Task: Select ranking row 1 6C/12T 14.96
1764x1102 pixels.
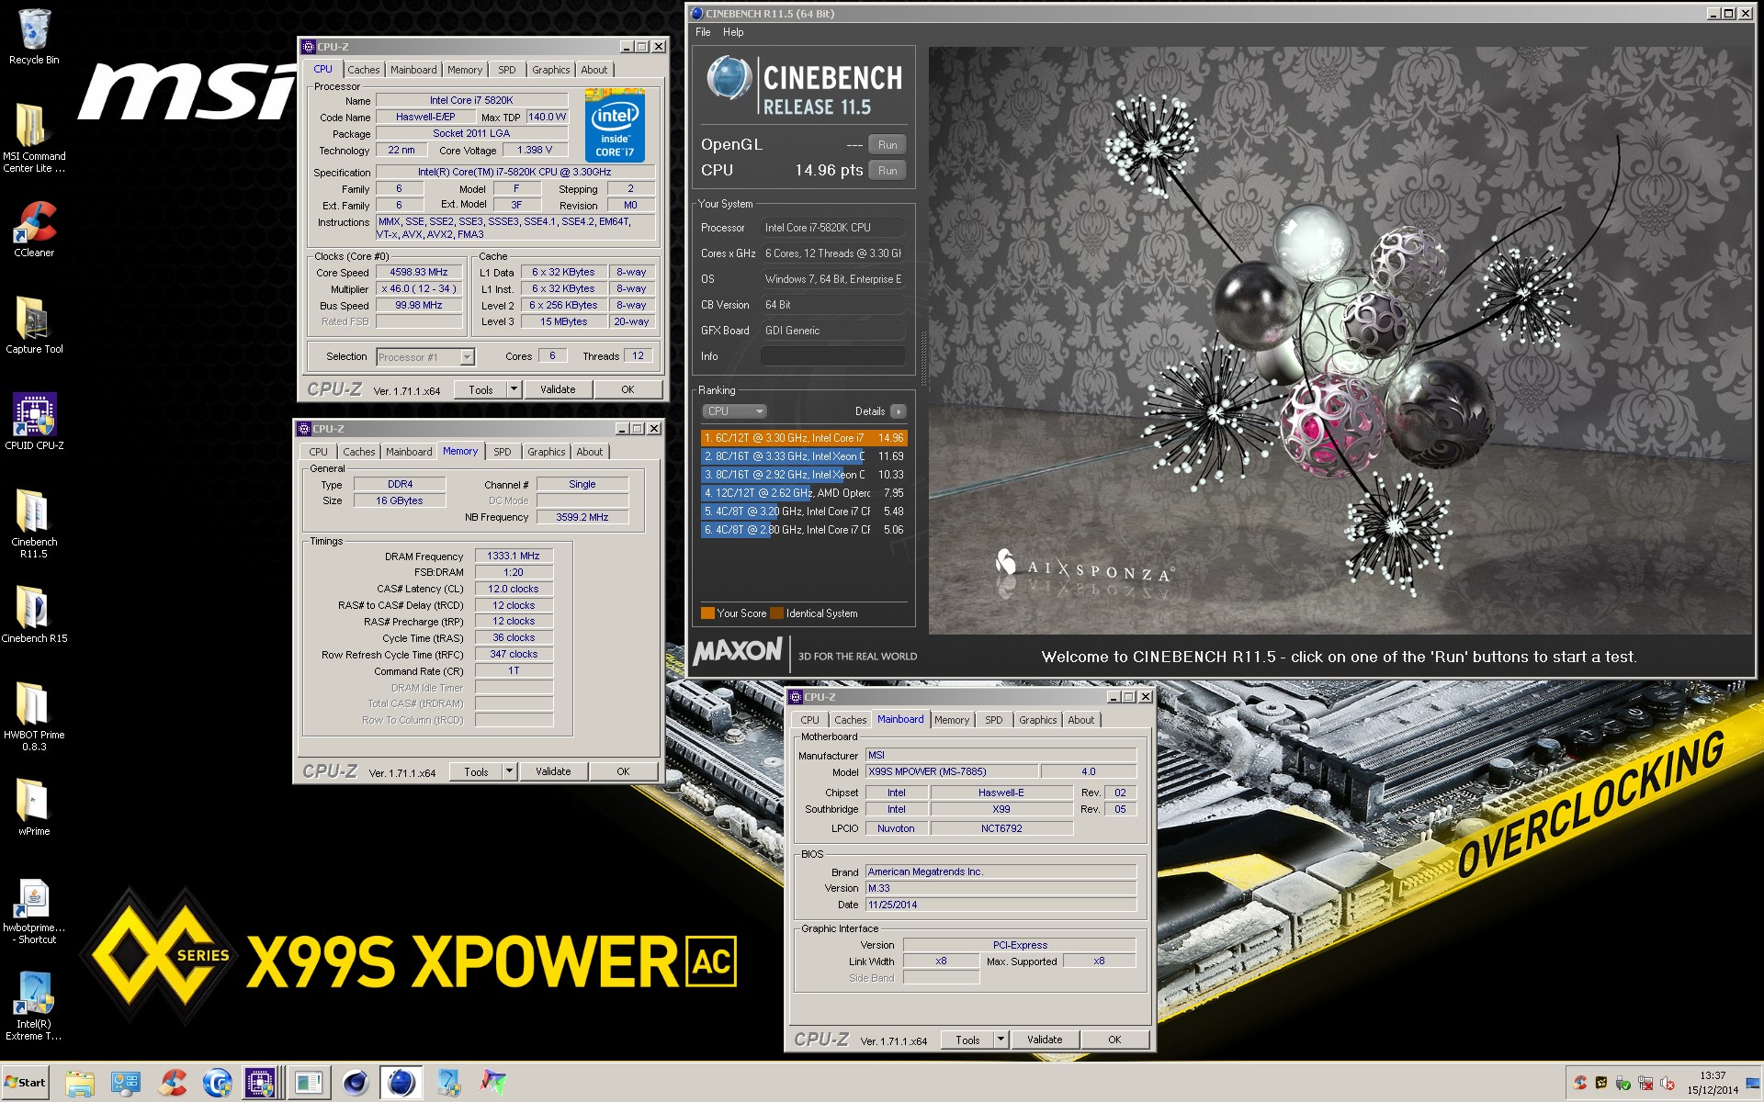Action: pyautogui.click(x=804, y=438)
